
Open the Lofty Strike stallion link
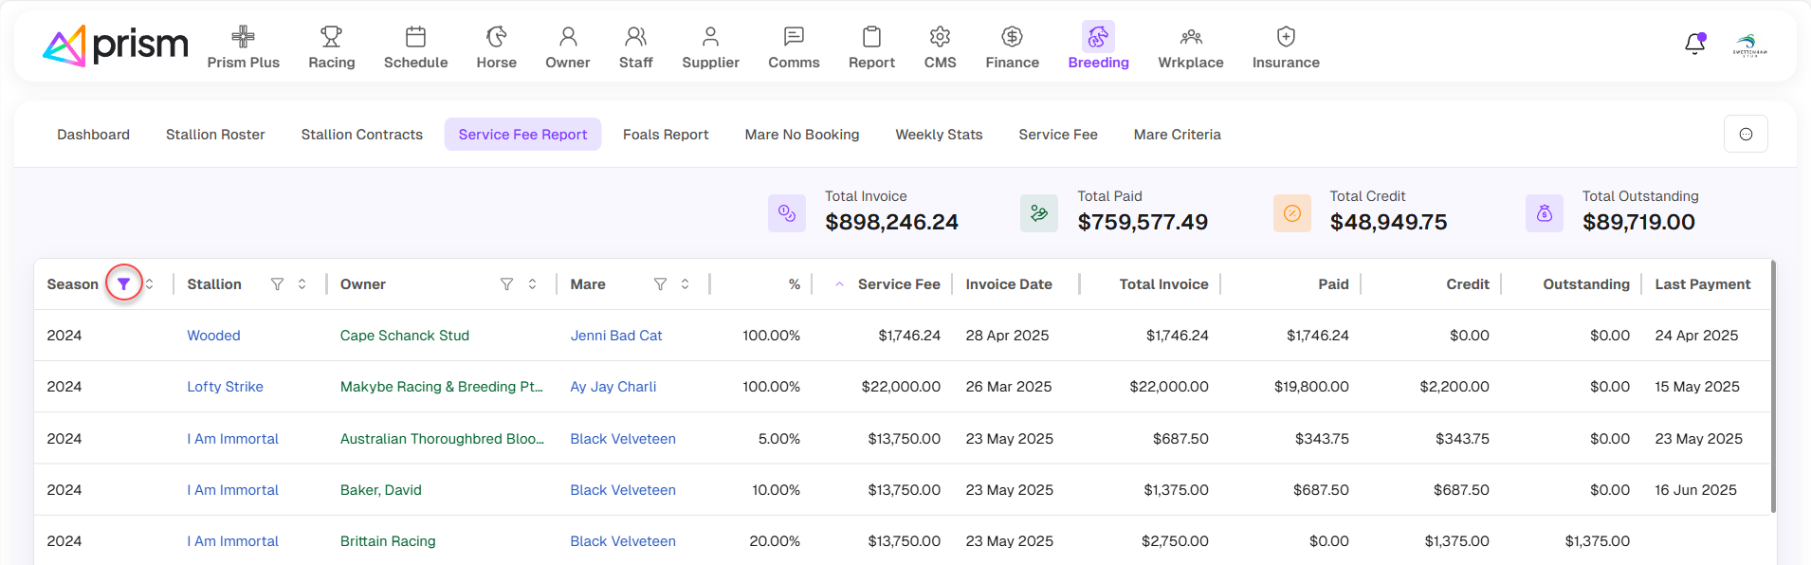(225, 387)
